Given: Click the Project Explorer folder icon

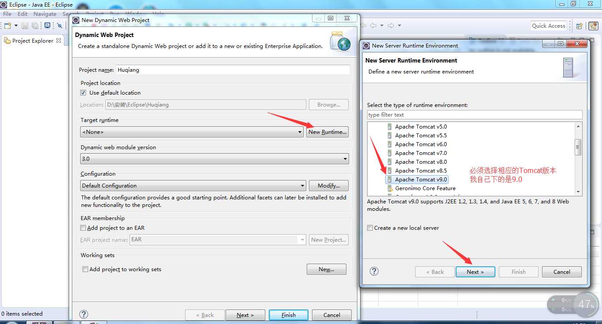Looking at the screenshot, I should 7,40.
